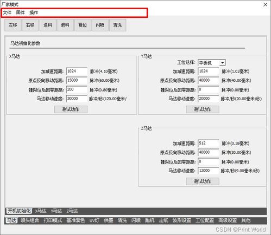Open the 高级设置 bottom tab

tap(228, 220)
